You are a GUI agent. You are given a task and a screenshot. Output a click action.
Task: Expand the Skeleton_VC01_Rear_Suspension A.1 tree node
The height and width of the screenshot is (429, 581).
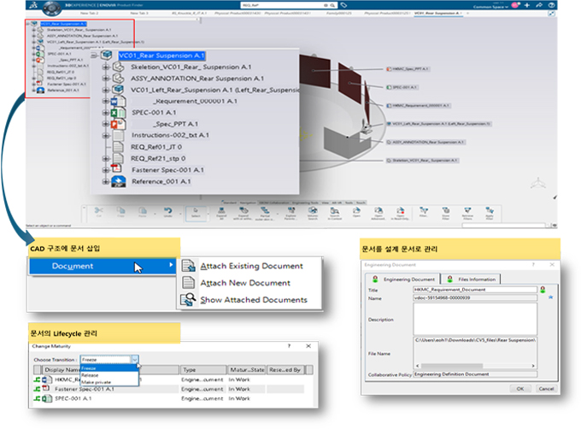pyautogui.click(x=106, y=66)
